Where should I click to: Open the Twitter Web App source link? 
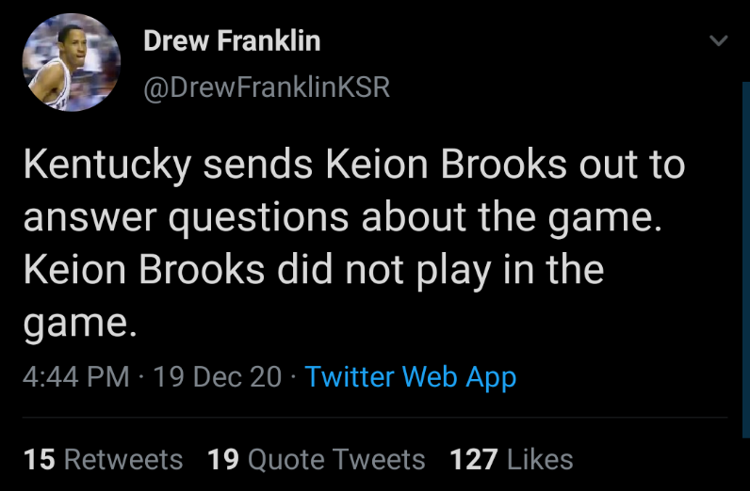click(411, 377)
